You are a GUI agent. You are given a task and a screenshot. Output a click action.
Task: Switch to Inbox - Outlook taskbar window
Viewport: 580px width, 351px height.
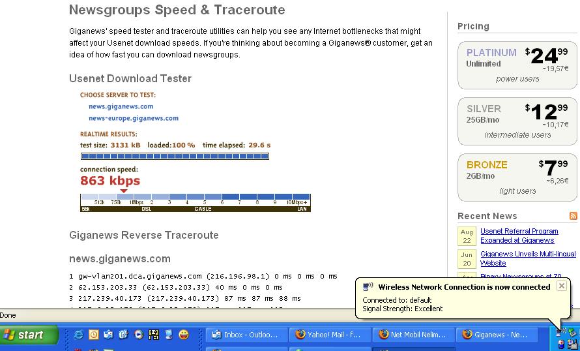tap(246, 335)
